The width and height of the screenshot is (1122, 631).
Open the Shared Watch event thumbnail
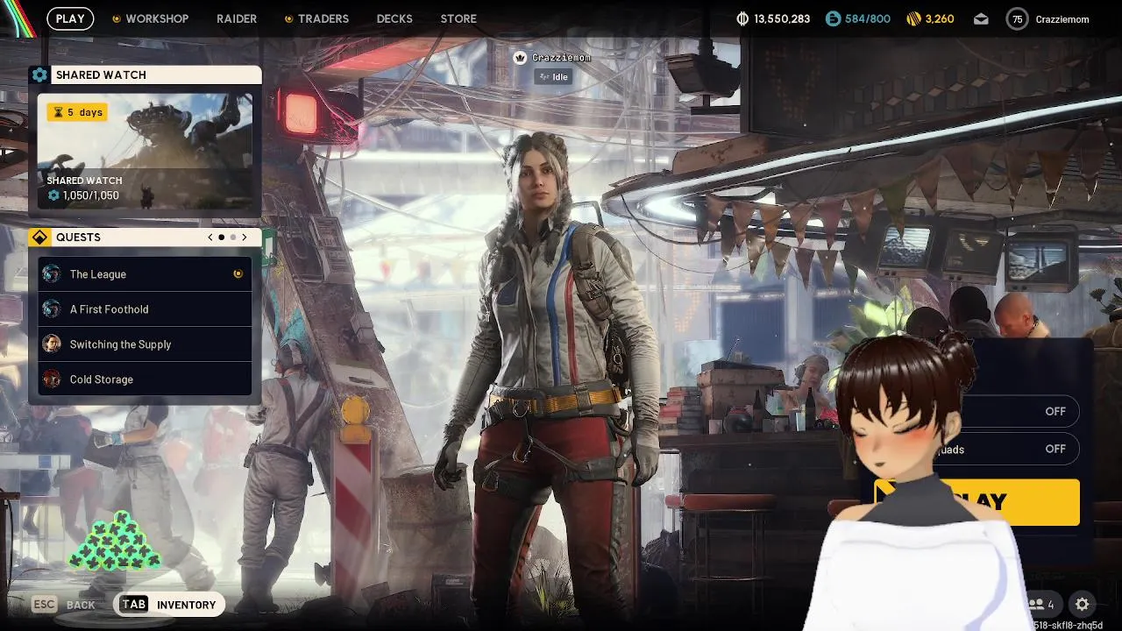[x=146, y=150]
